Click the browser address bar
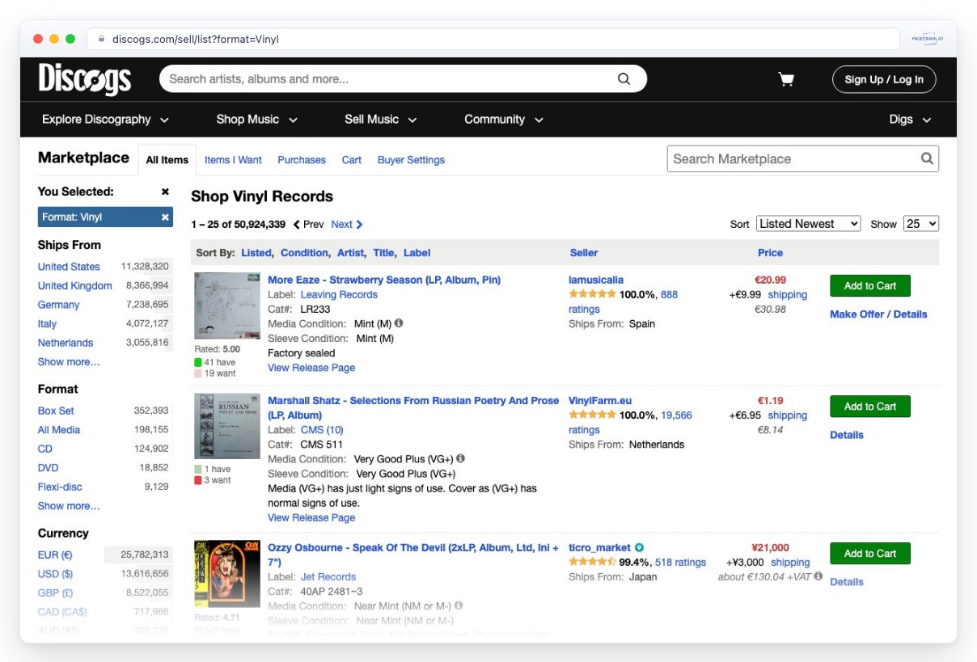This screenshot has height=662, width=977. (x=495, y=39)
